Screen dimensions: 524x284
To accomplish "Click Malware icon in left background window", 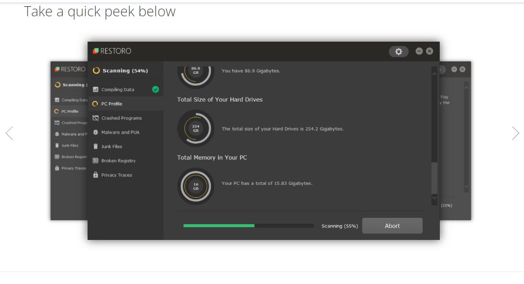I will point(57,134).
